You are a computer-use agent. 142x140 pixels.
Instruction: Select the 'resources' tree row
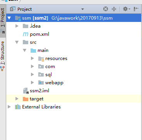(x=74, y=58)
